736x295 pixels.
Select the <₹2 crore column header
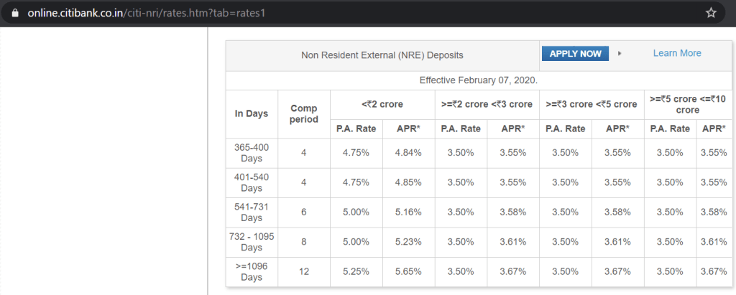pyautogui.click(x=382, y=104)
